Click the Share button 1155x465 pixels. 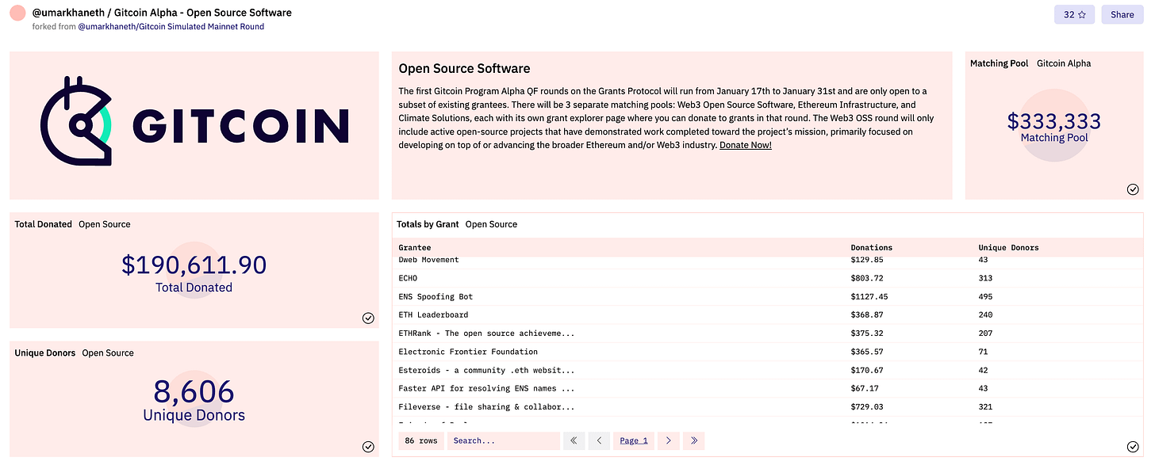coord(1122,14)
